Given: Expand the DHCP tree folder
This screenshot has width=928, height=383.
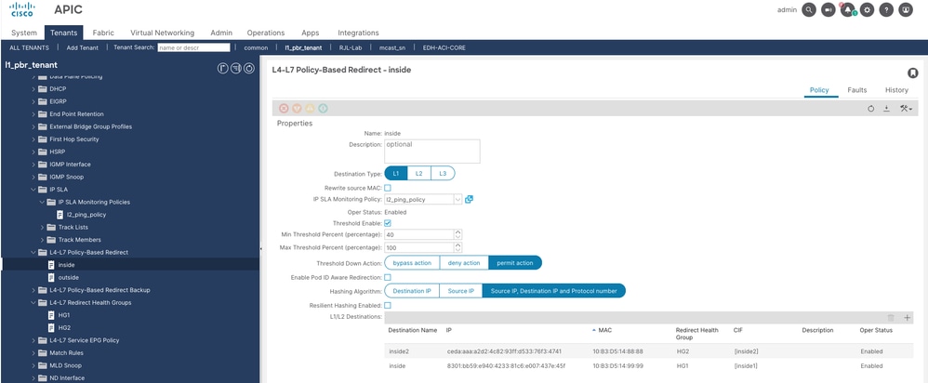Looking at the screenshot, I should 33,89.
